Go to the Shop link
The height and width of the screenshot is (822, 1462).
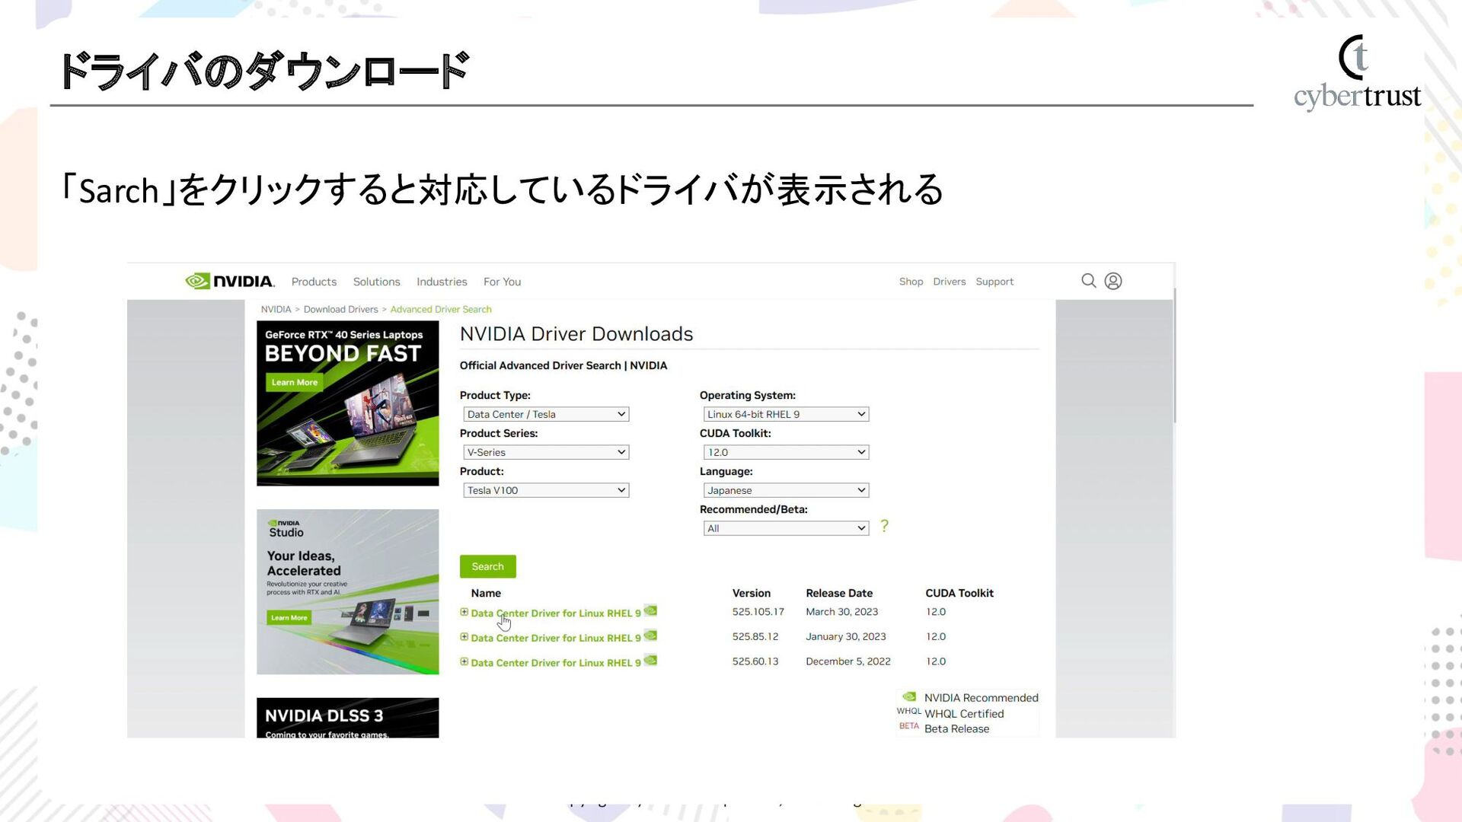(911, 282)
